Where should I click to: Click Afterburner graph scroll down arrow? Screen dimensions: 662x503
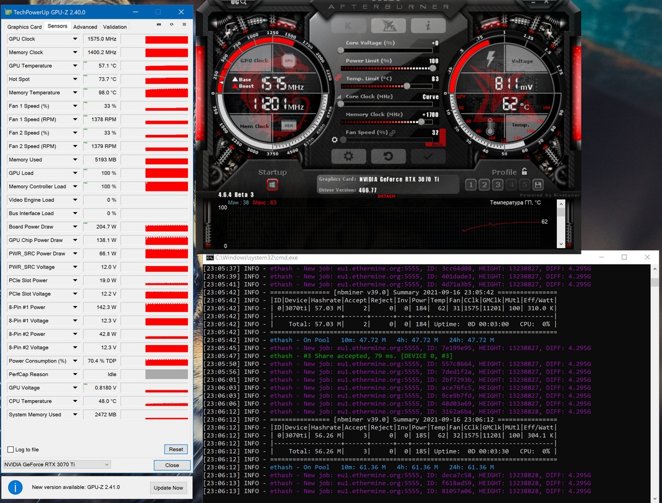[x=561, y=244]
